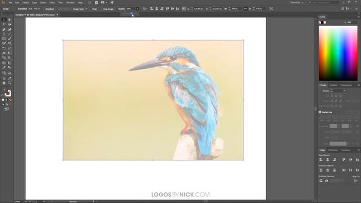Select the Rectangle tool
Image resolution: width=361 pixels, height=203 pixels.
tap(4, 39)
